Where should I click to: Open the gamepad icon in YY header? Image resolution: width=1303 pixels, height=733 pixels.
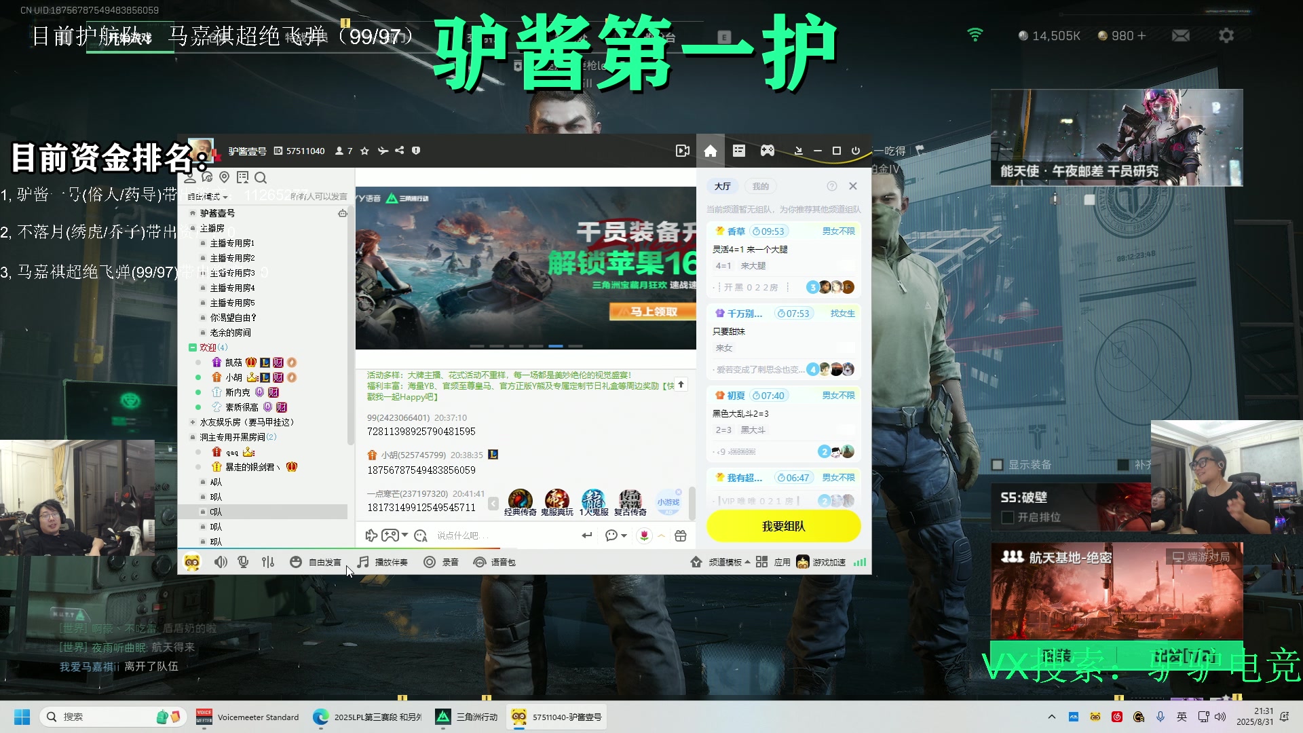pos(768,151)
